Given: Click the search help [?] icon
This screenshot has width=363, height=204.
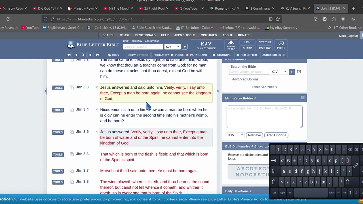Looking at the screenshot, I should click(299, 72).
